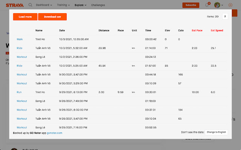Click the Load more button
The image size is (241, 150).
(25, 16)
